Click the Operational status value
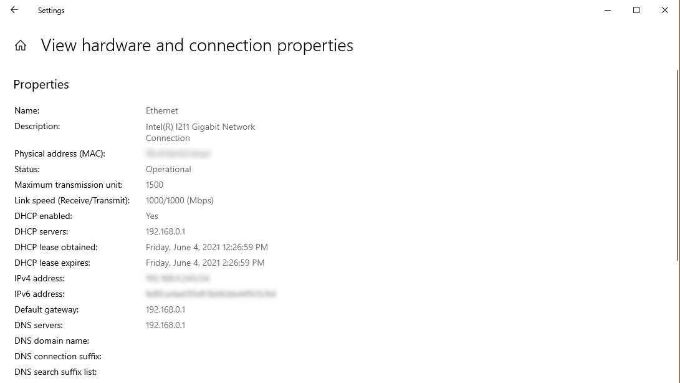The height and width of the screenshot is (383, 680). tap(168, 169)
